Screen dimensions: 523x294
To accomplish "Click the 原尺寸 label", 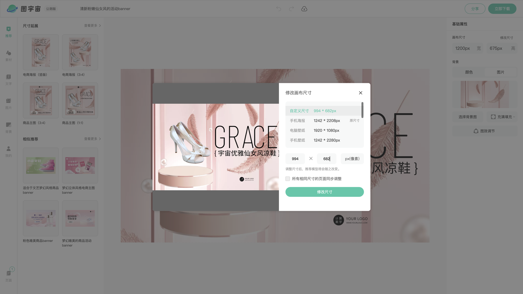I will pyautogui.click(x=355, y=121).
